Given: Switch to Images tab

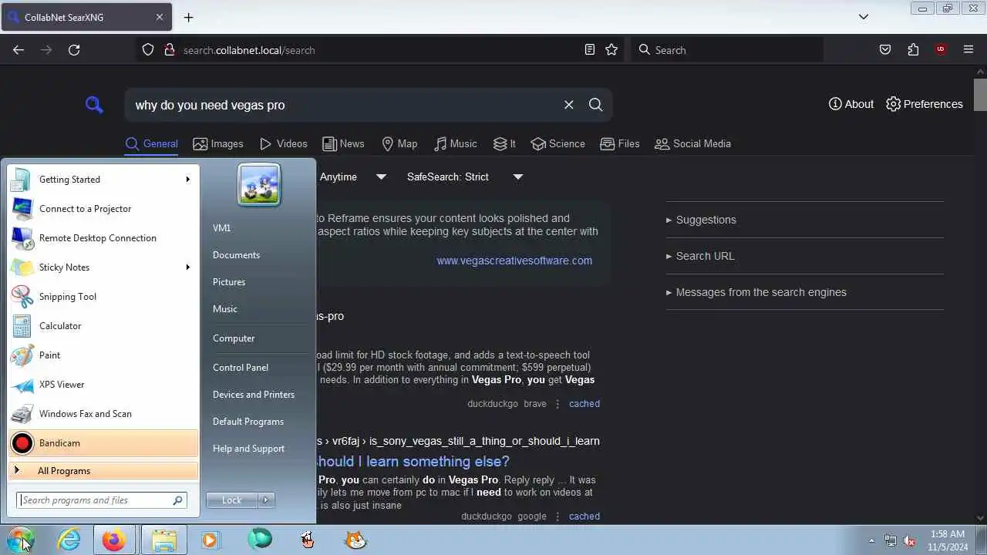Looking at the screenshot, I should [218, 143].
